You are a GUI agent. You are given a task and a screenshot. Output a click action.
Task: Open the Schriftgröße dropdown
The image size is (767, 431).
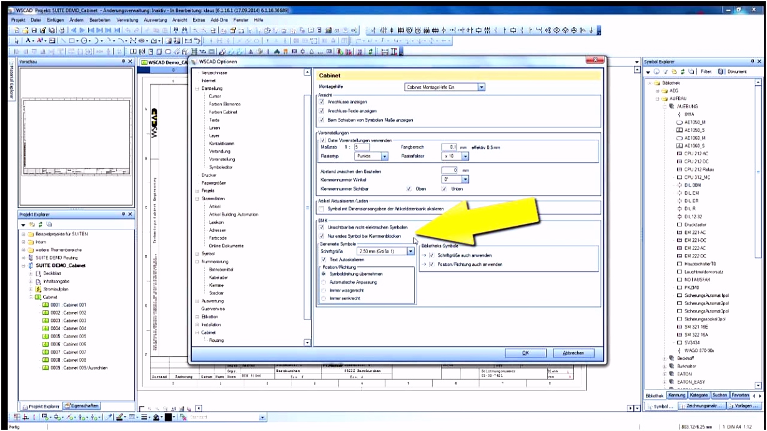coord(410,251)
